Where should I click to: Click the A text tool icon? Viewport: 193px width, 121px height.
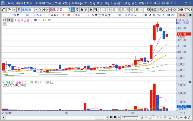189,118
